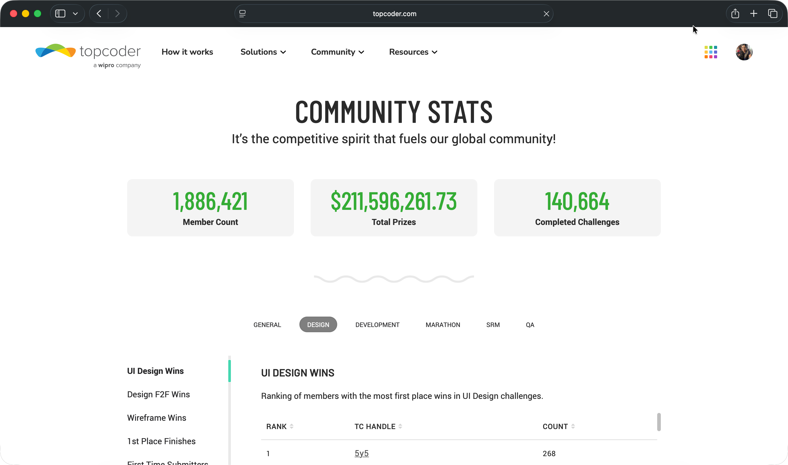Stop loading with the X in address bar

point(546,14)
